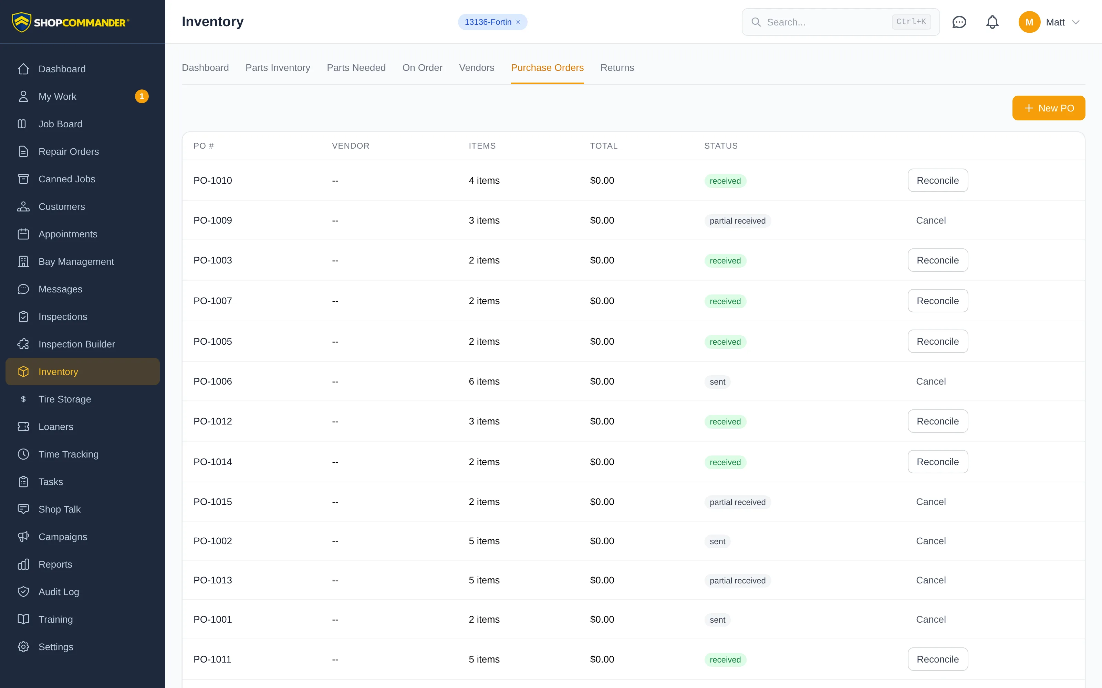The image size is (1102, 688).
Task: Click the sent status of PO-1006
Action: click(x=717, y=382)
